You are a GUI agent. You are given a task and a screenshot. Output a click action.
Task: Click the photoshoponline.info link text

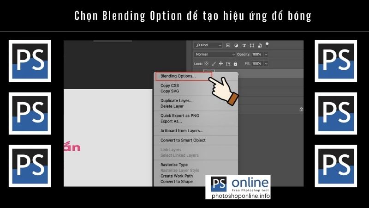tap(241, 196)
